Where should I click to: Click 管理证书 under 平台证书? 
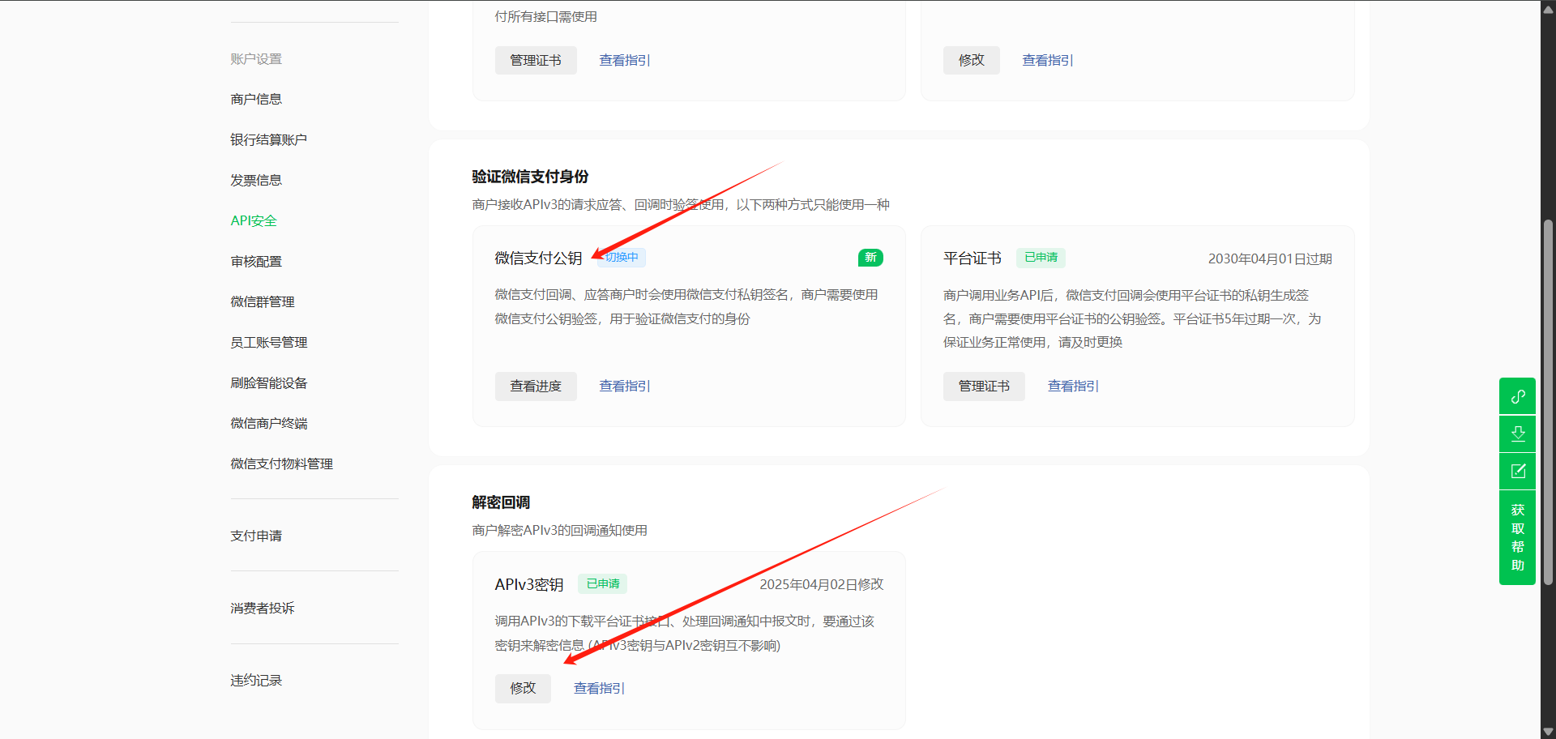tap(984, 387)
